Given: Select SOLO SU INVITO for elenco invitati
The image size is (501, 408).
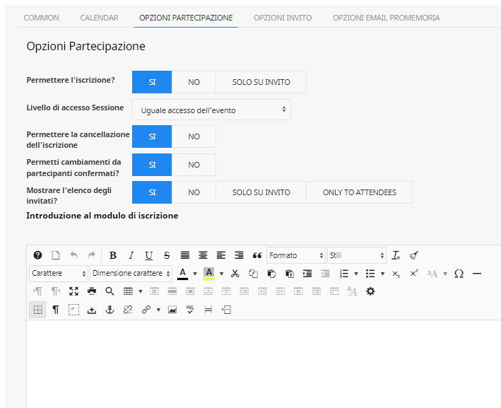Looking at the screenshot, I should (261, 192).
